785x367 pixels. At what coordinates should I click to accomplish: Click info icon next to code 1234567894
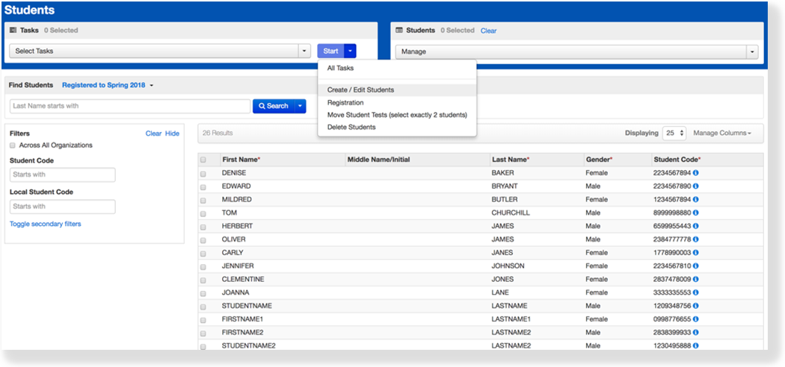click(x=697, y=199)
